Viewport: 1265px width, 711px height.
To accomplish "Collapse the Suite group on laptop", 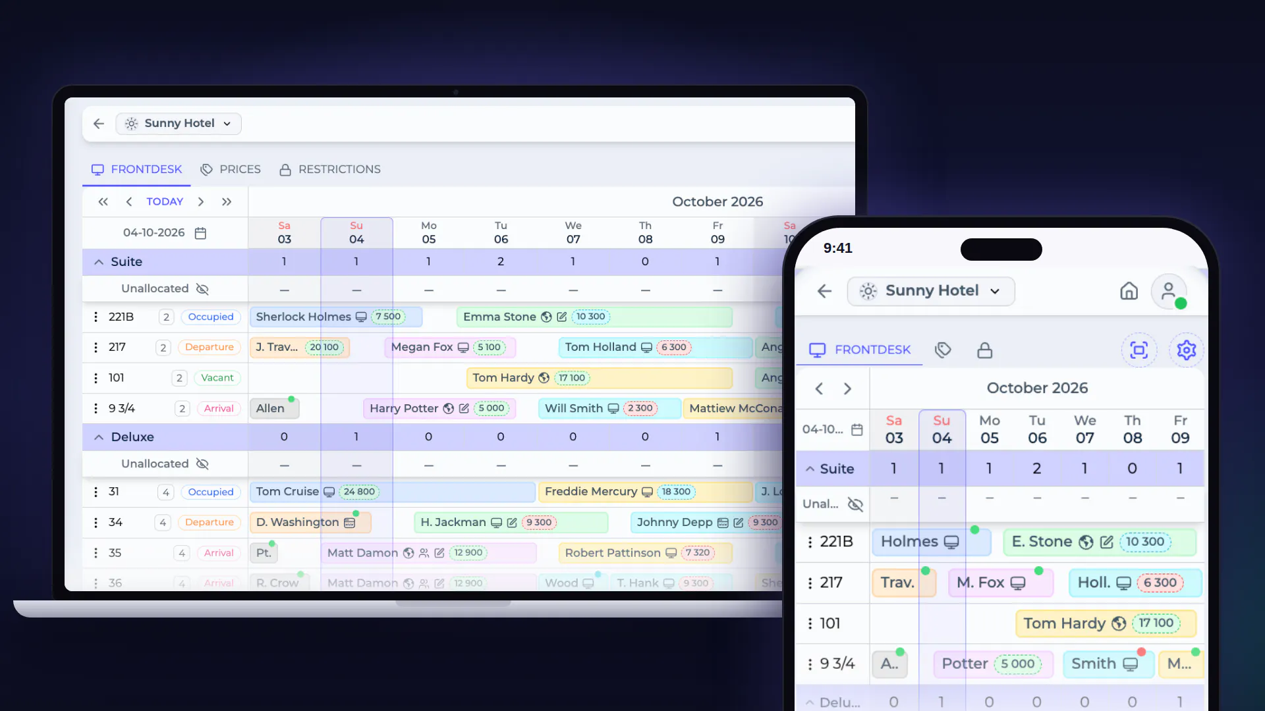I will (99, 262).
